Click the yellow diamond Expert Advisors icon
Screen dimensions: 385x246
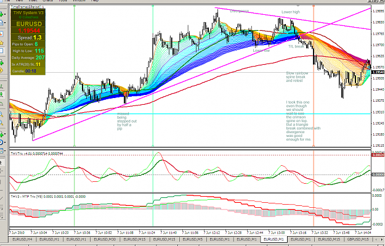click(1, 71)
